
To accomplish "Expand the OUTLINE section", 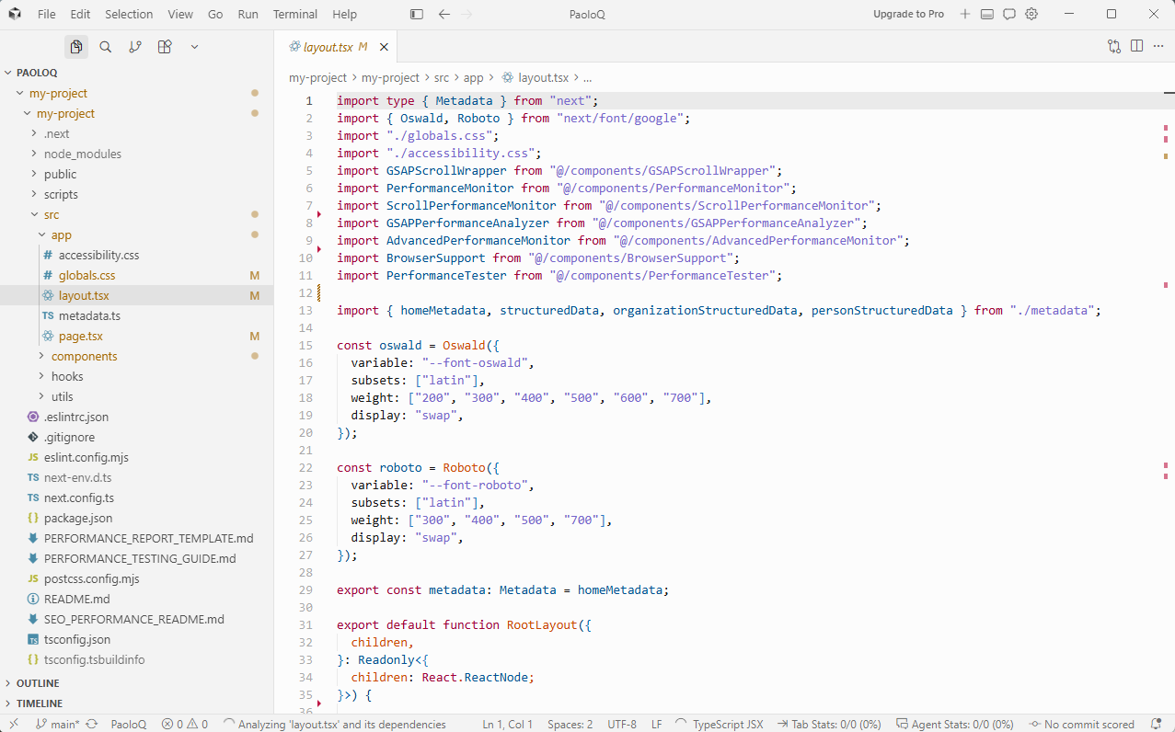I will [136, 683].
